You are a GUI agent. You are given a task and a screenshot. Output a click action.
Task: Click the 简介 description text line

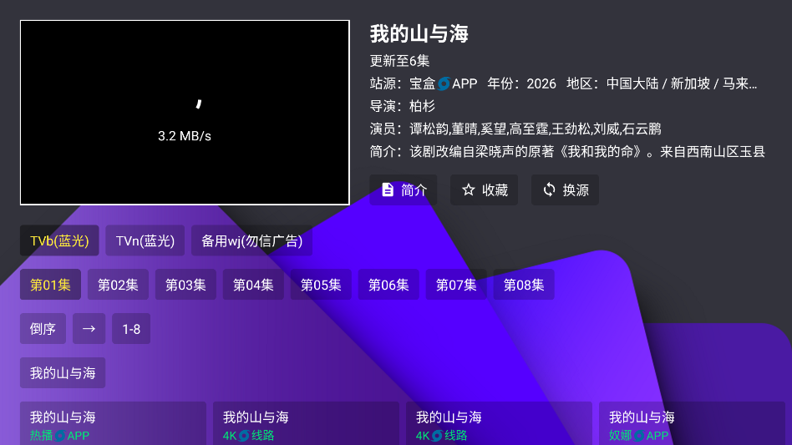coord(567,151)
